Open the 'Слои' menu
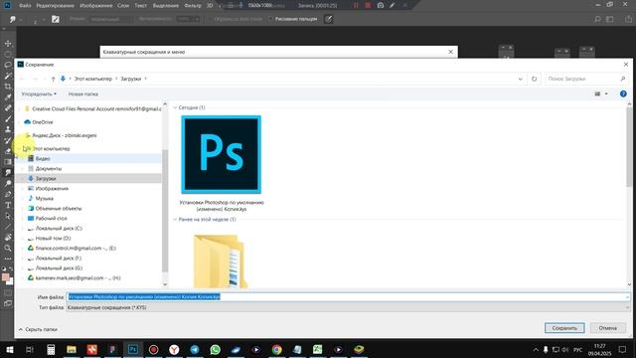Viewport: 636px width, 358px height. [123, 6]
